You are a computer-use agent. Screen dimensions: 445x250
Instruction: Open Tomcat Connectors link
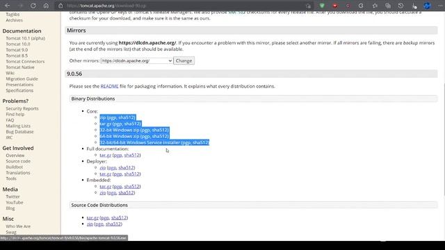pos(25,62)
